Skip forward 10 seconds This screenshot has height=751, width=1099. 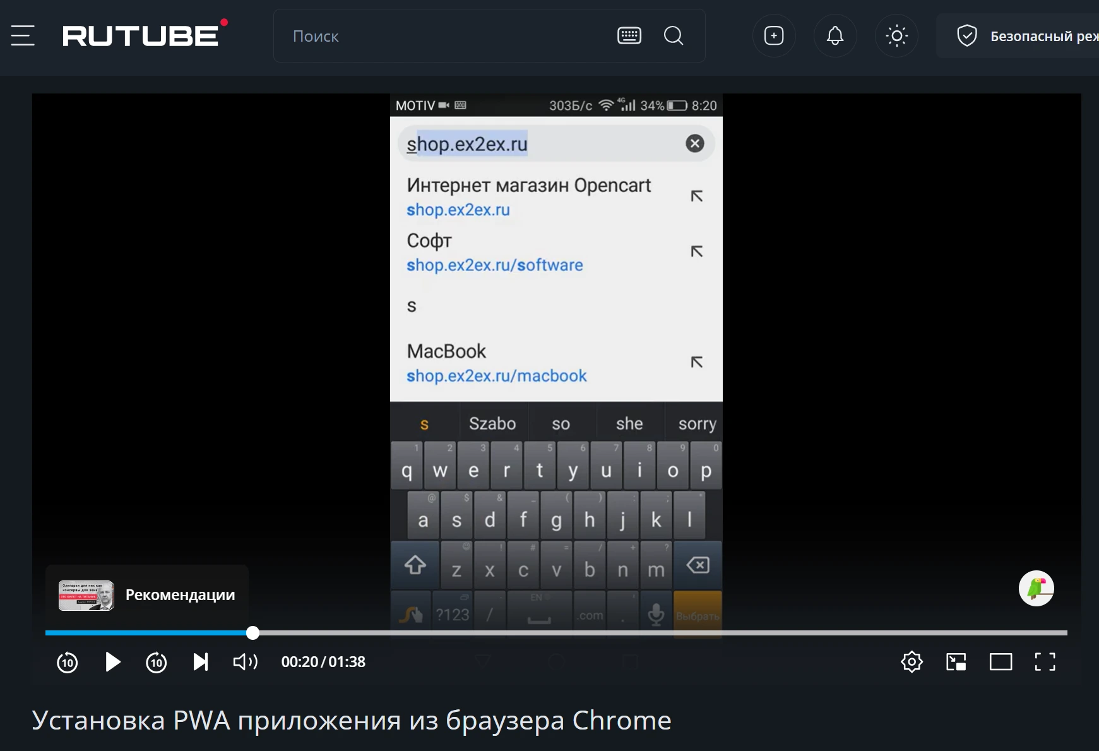156,663
